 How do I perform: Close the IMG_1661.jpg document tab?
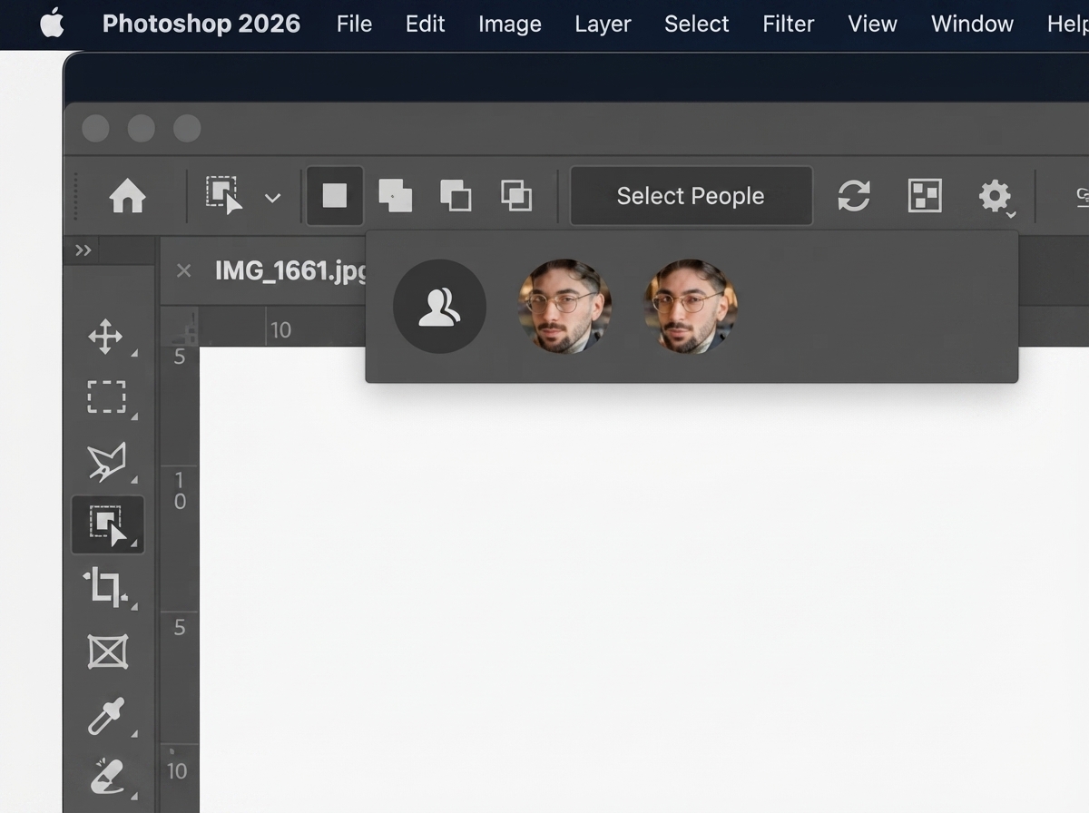coord(183,271)
